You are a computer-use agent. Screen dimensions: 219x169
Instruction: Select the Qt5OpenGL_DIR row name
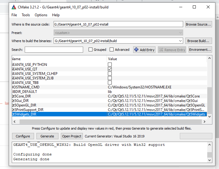[x=24, y=105]
